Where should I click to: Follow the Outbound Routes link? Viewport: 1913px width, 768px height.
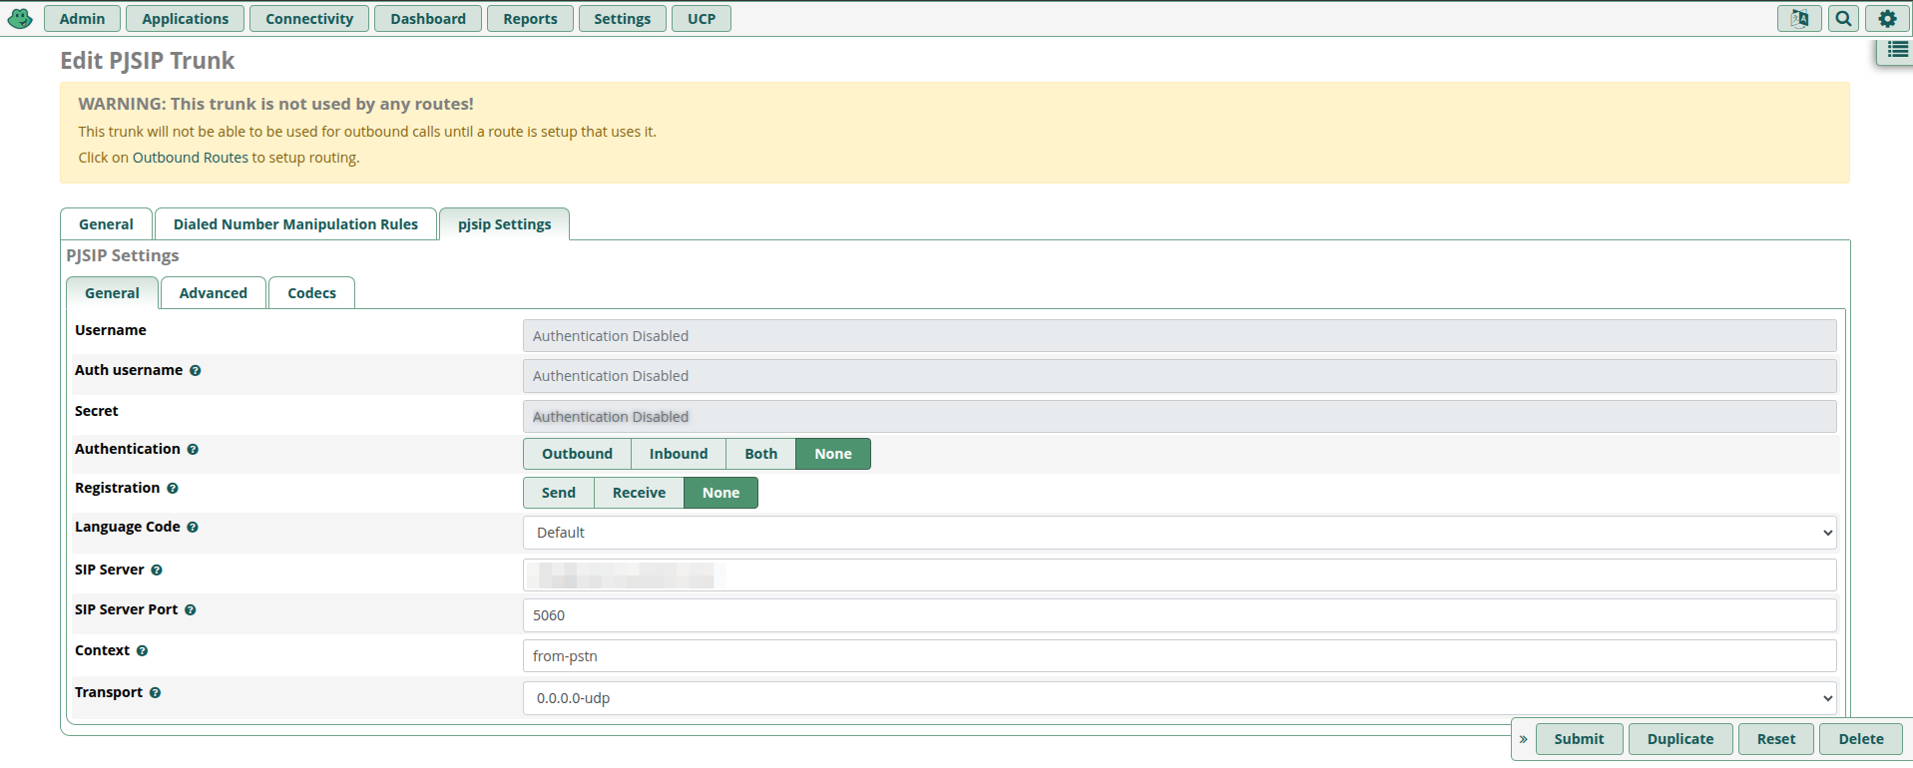click(x=191, y=158)
